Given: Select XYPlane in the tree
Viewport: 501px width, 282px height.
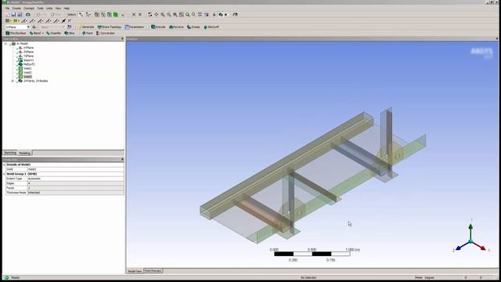Looking at the screenshot, I should (28, 48).
